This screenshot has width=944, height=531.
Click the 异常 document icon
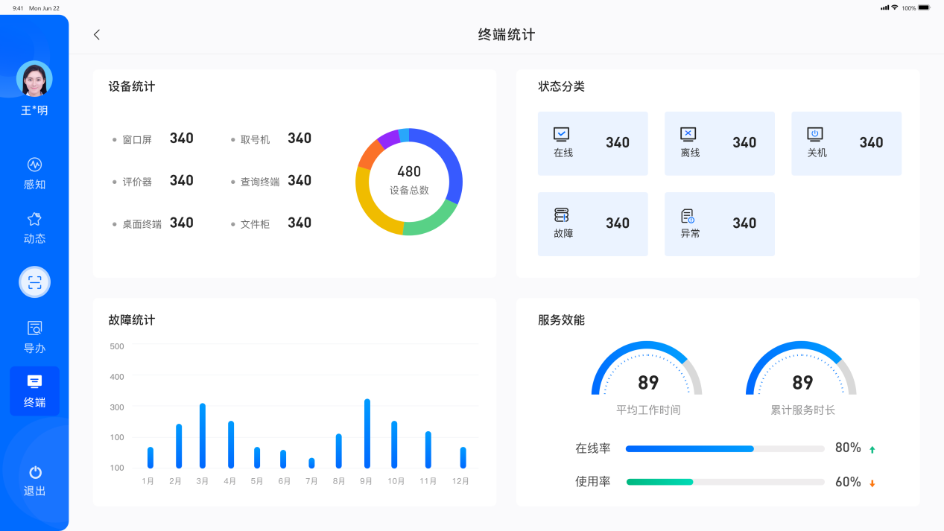click(x=688, y=216)
